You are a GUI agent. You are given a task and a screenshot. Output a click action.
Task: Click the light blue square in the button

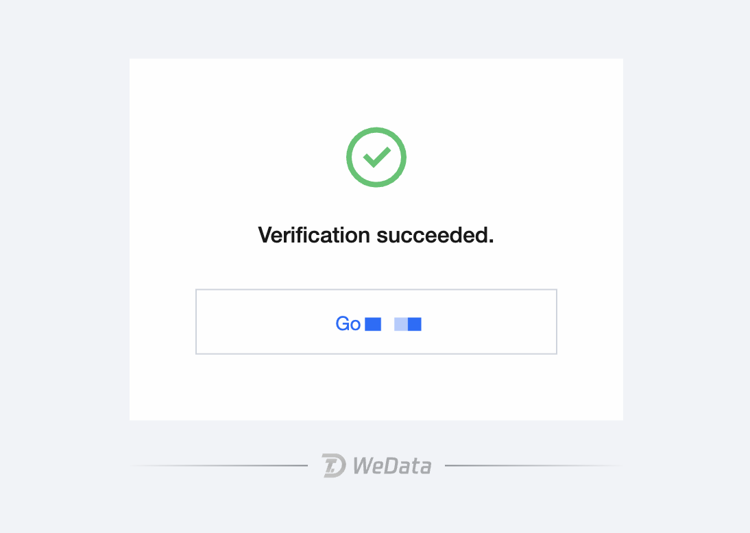[400, 324]
